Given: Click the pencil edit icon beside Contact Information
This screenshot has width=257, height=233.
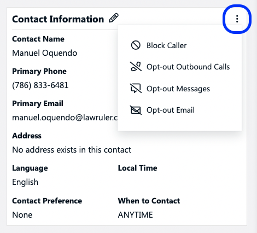Looking at the screenshot, I should [x=114, y=18].
